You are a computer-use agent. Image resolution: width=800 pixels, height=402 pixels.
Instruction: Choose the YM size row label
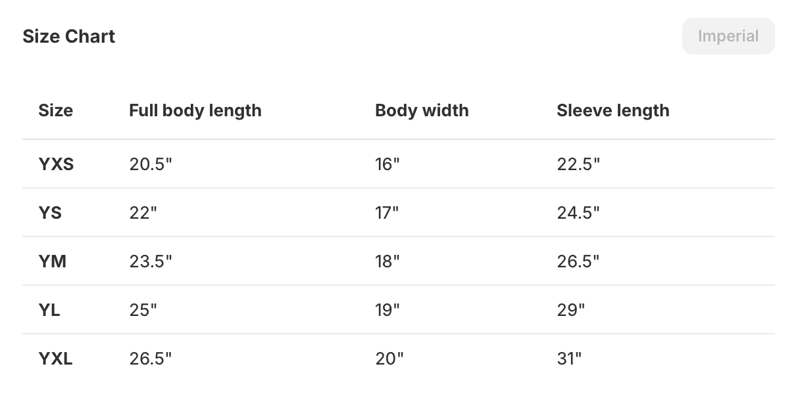coord(53,261)
